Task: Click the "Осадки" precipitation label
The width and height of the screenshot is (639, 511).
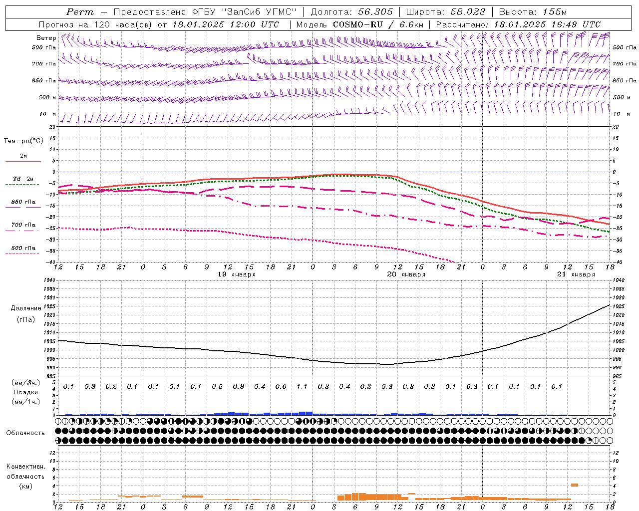Action: [26, 392]
